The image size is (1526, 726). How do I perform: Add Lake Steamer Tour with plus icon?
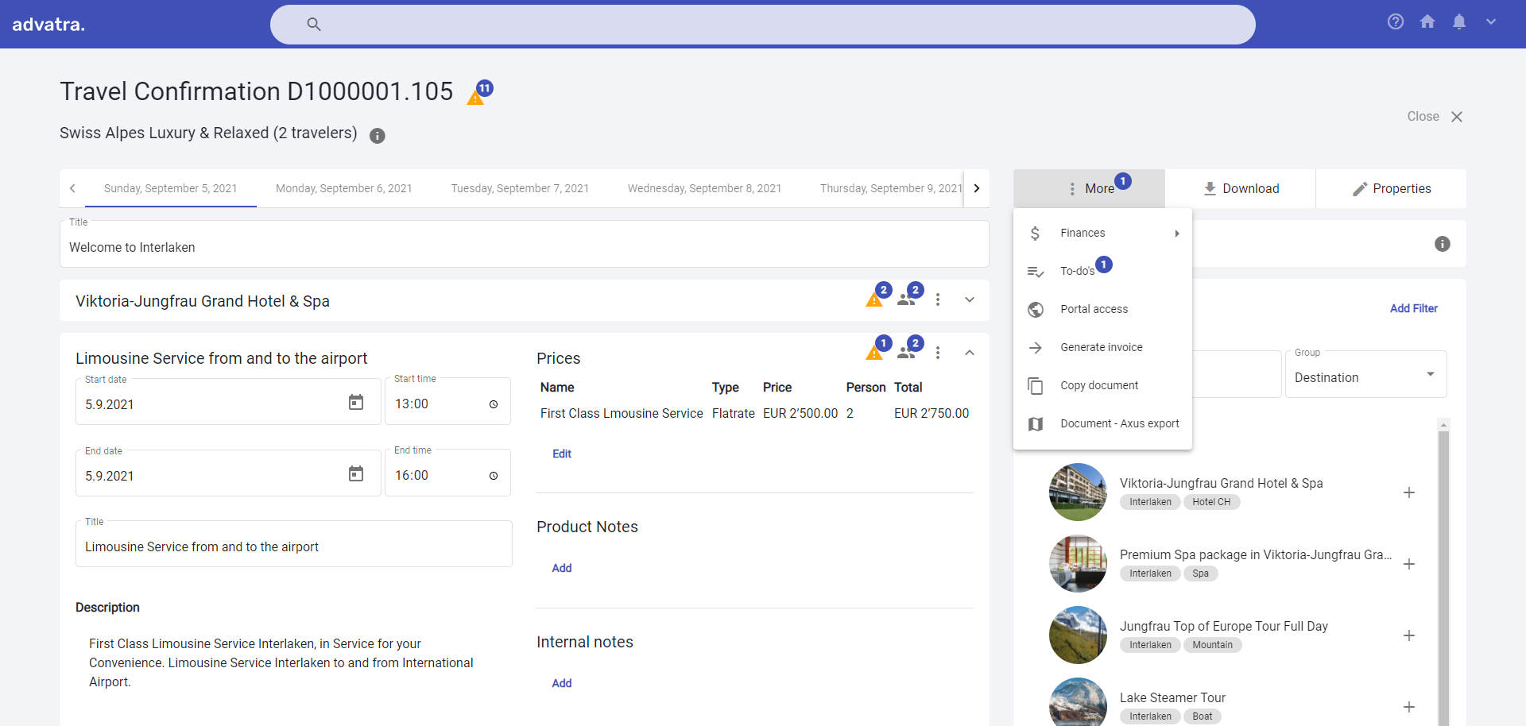click(1409, 707)
